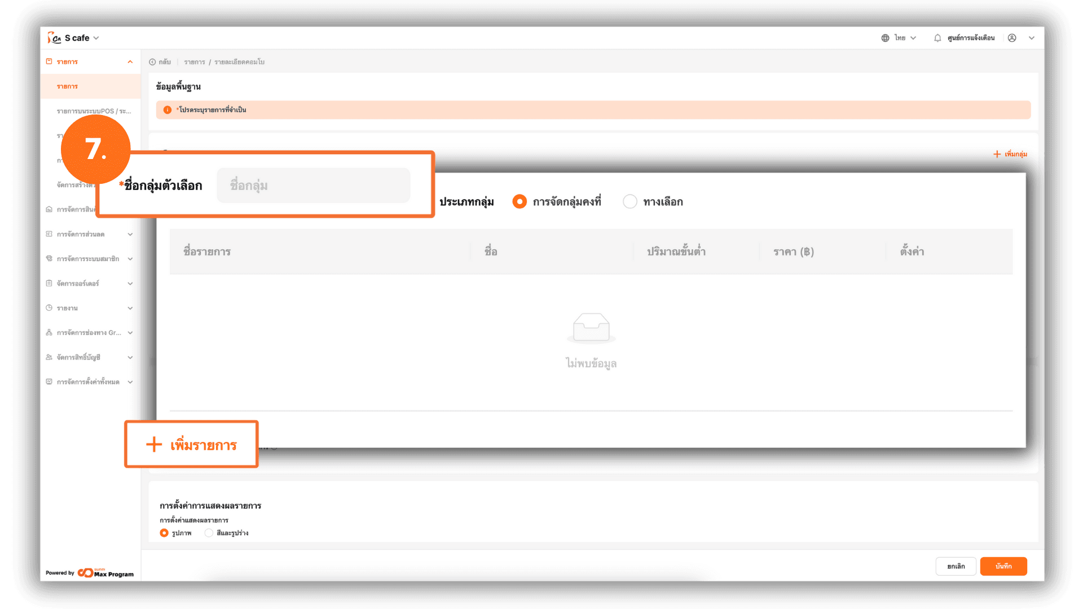Click the บันทึก save button
Screen dimensions: 1083x609
tap(1003, 566)
